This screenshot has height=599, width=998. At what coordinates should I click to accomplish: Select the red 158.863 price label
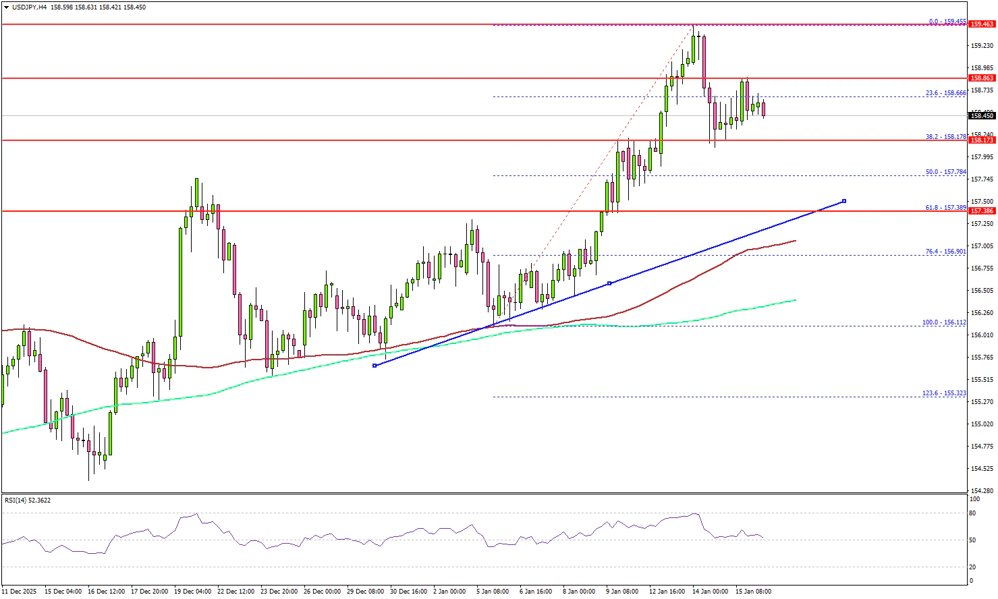coord(981,78)
